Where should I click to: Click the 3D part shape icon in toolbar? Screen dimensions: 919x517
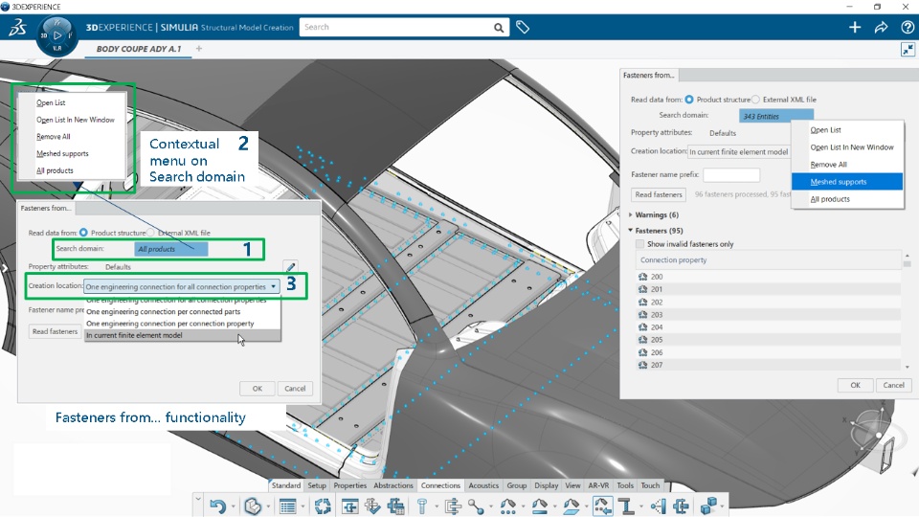point(253,506)
